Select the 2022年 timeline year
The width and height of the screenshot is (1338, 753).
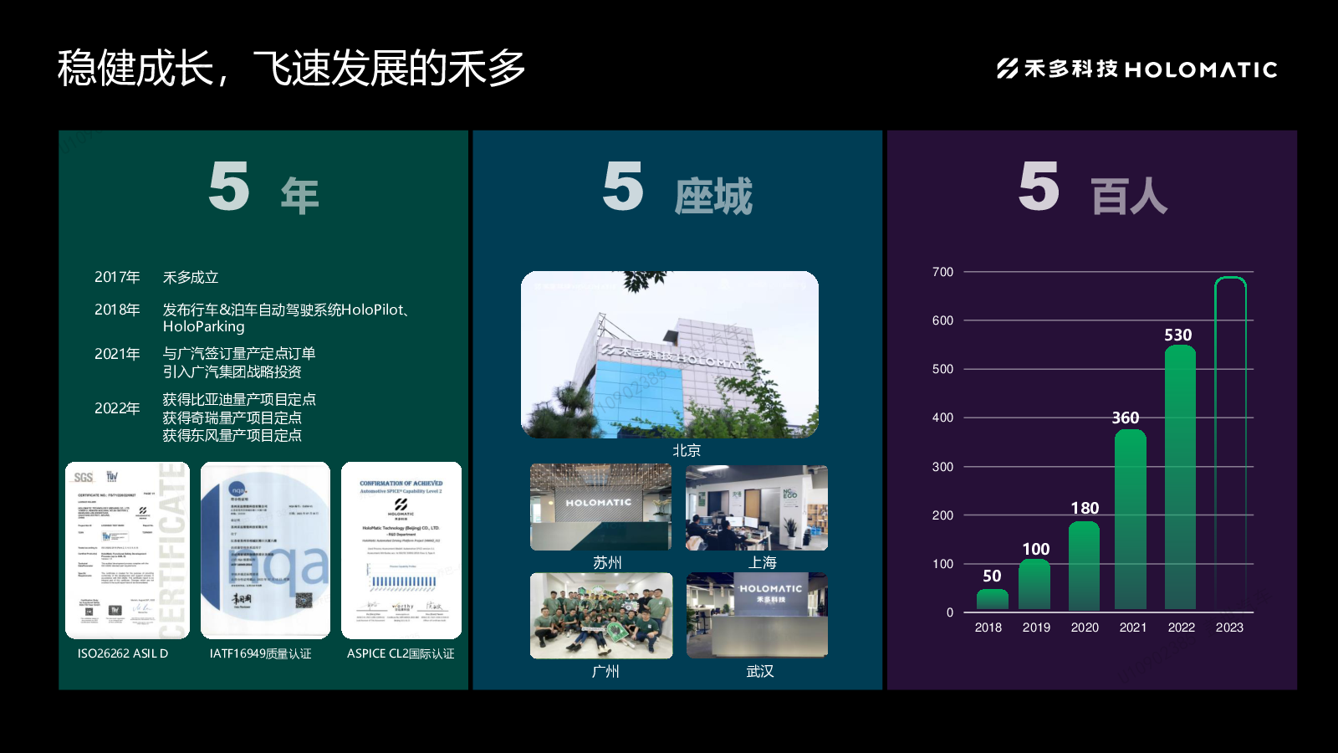[117, 408]
